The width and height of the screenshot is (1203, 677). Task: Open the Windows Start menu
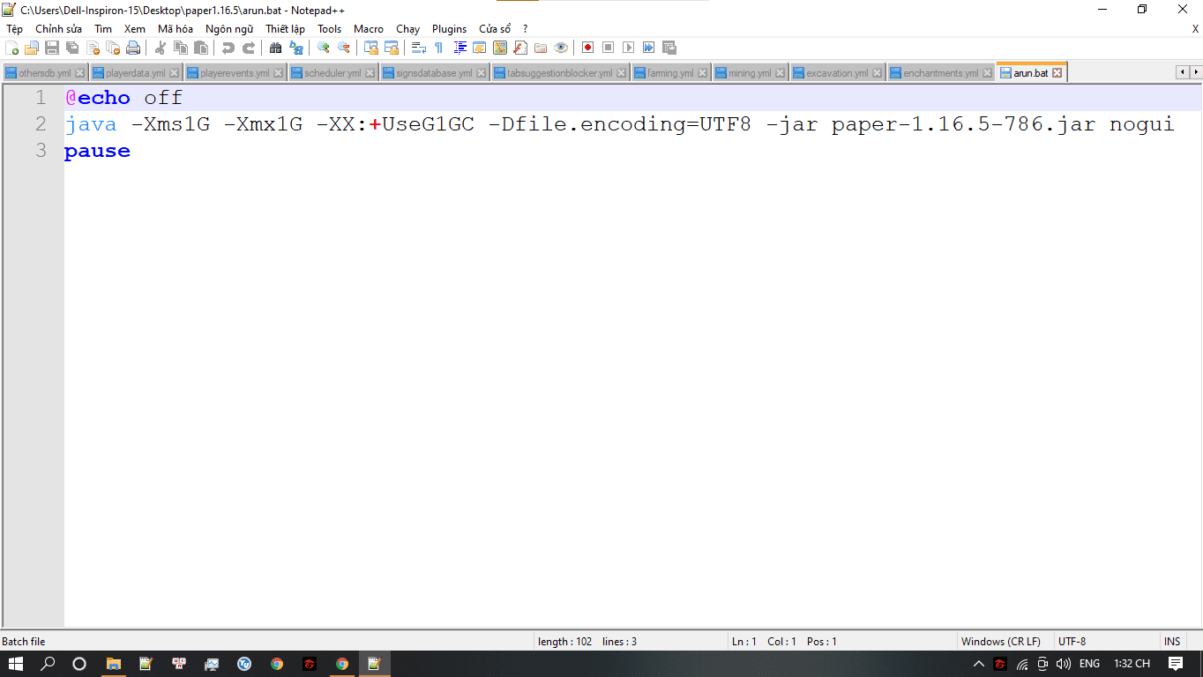coord(17,664)
